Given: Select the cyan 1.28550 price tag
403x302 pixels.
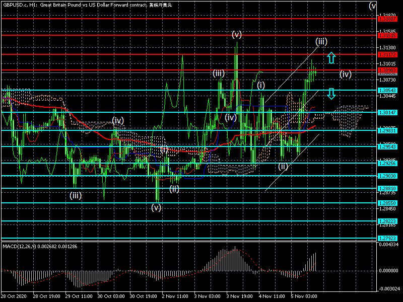Looking at the screenshot, I should (387, 203).
